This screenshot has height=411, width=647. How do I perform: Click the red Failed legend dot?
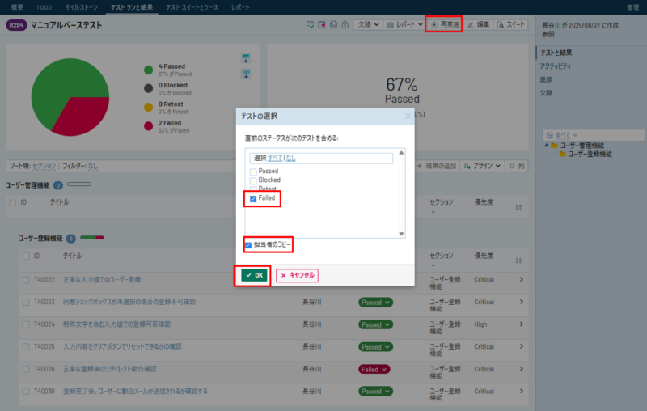coord(149,126)
